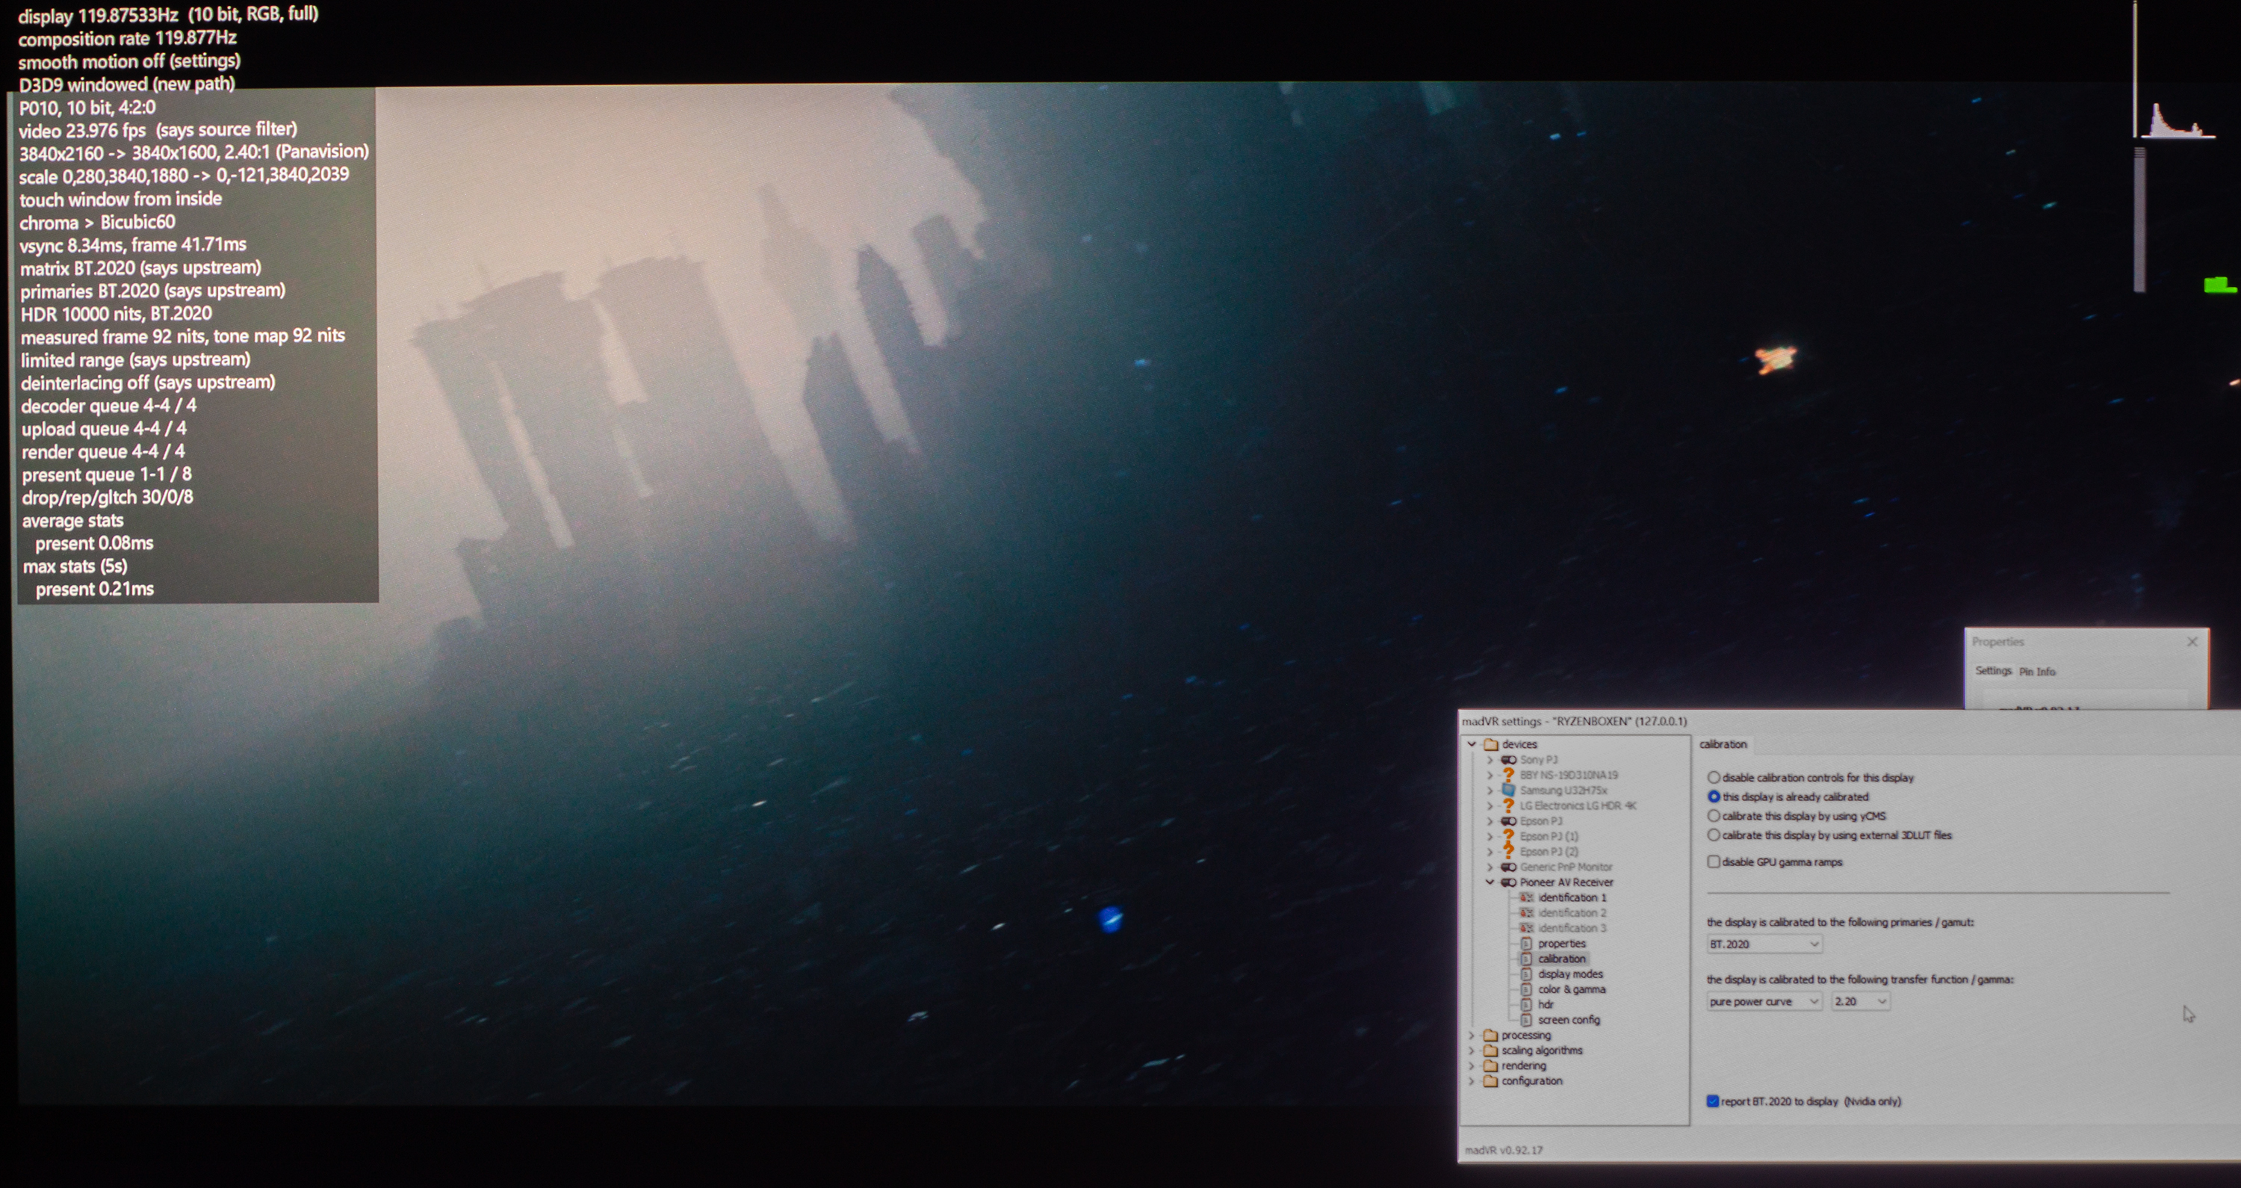
Task: Open the Settings tab in Properties
Action: point(1993,671)
